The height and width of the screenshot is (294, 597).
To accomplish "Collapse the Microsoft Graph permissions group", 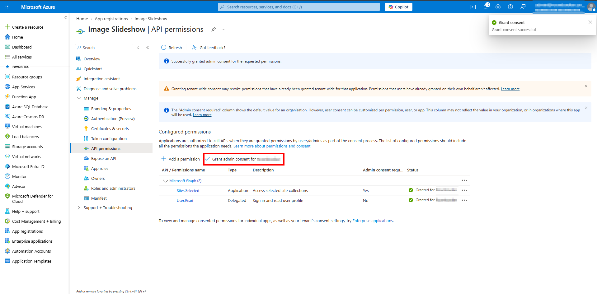I will (x=165, y=181).
